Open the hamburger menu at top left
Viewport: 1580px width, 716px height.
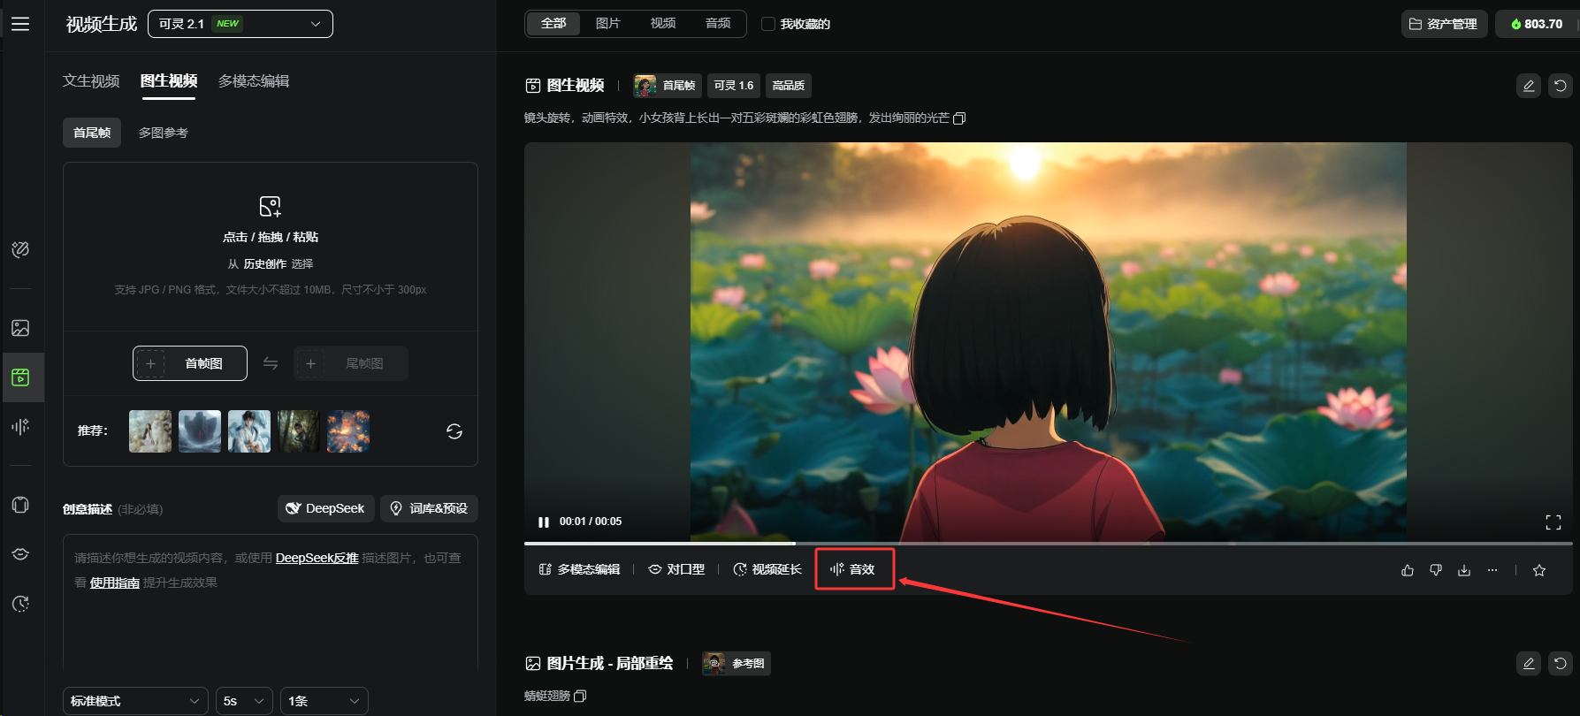(20, 24)
